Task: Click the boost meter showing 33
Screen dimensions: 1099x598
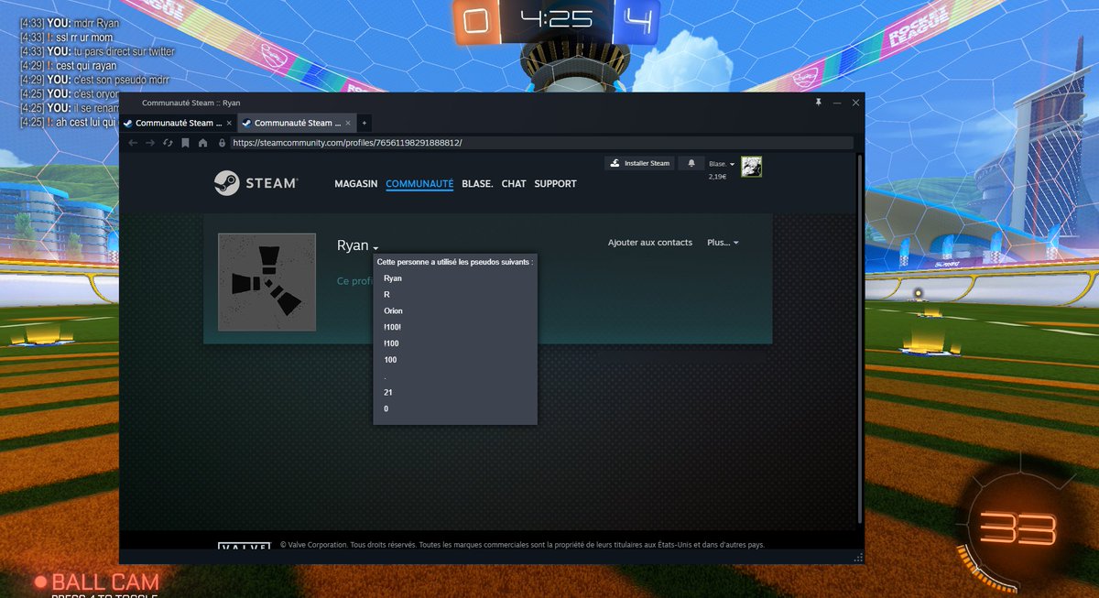Action: point(1017,529)
